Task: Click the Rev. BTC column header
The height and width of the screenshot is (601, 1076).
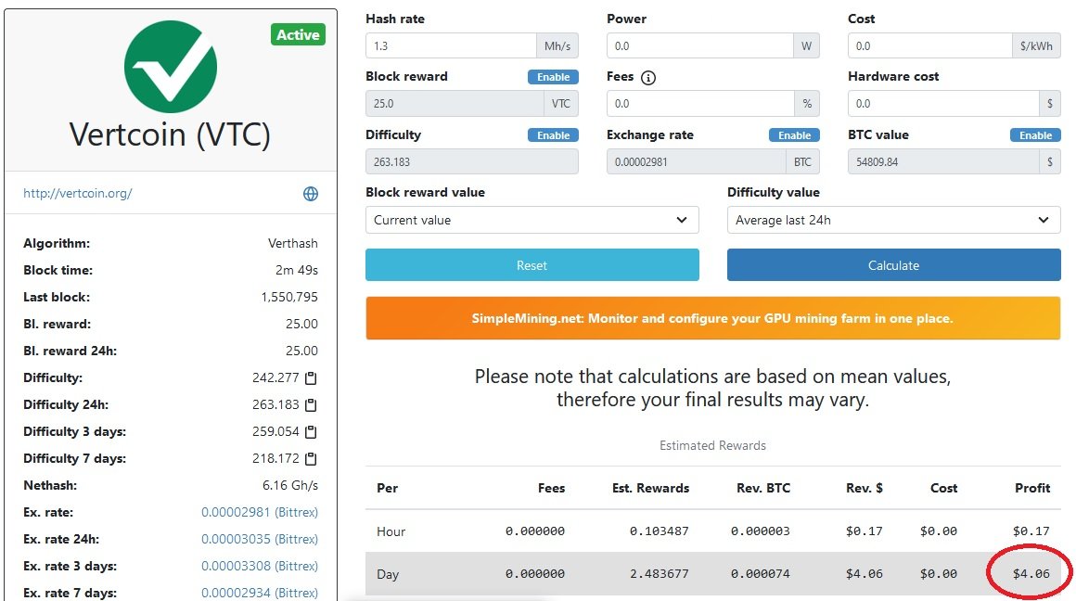Action: click(763, 488)
